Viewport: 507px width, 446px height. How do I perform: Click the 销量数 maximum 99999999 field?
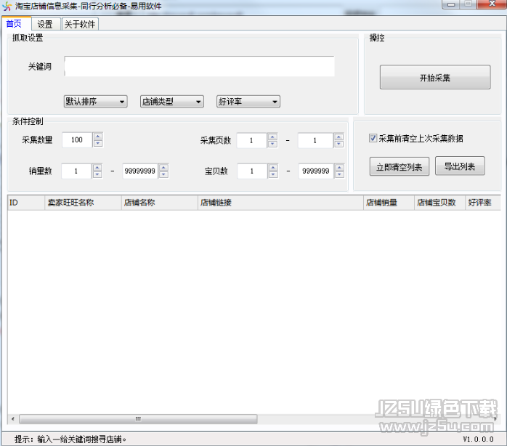140,171
